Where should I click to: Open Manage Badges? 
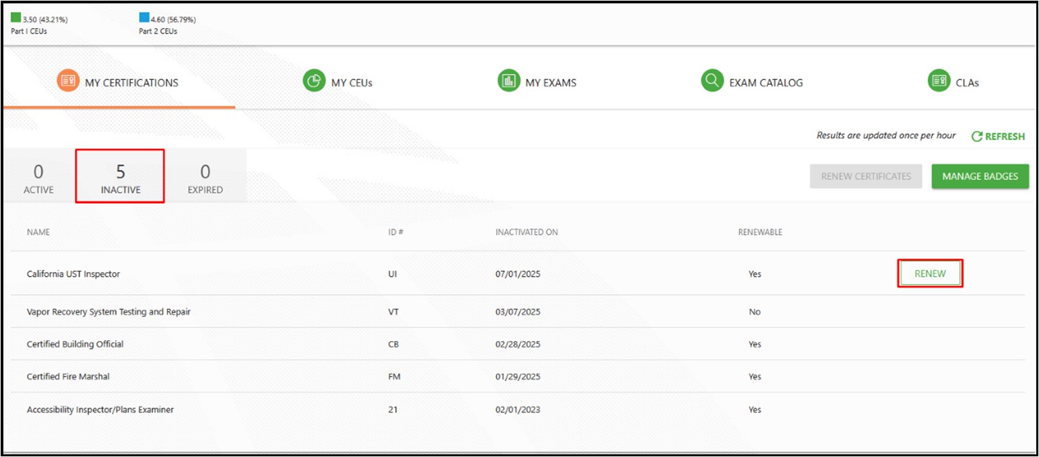tap(980, 176)
